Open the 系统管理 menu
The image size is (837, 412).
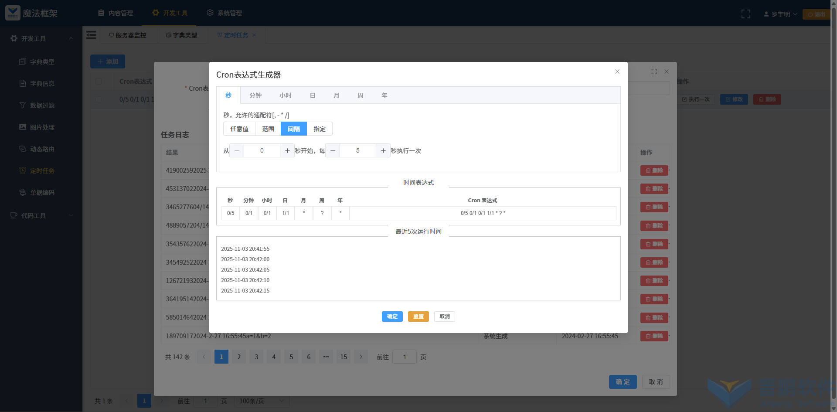pyautogui.click(x=224, y=13)
